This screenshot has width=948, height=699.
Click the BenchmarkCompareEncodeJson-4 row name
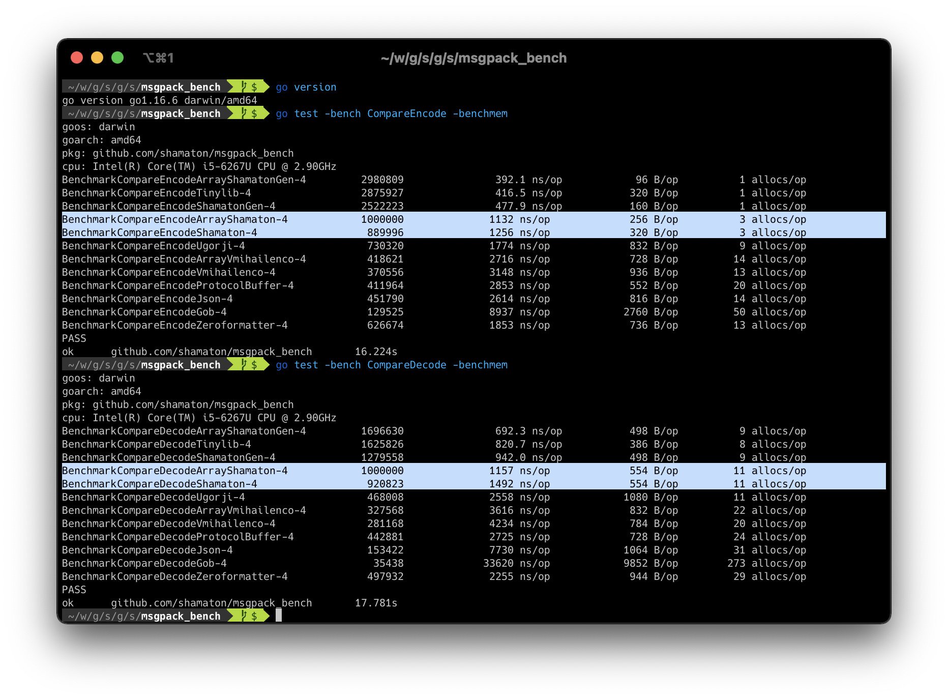pyautogui.click(x=147, y=299)
